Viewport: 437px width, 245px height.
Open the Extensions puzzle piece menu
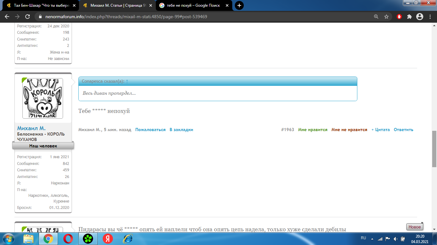point(409,17)
